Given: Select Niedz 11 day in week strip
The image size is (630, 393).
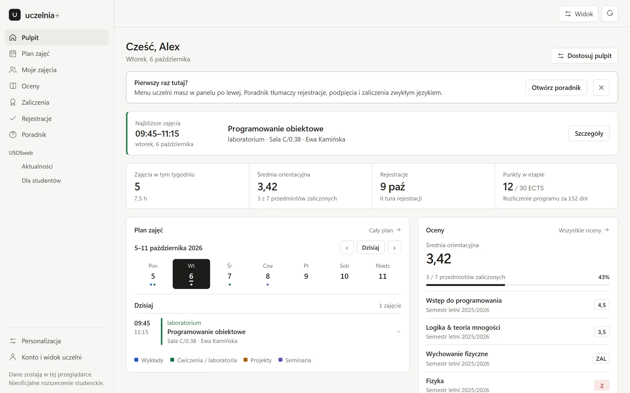Looking at the screenshot, I should pyautogui.click(x=383, y=274).
